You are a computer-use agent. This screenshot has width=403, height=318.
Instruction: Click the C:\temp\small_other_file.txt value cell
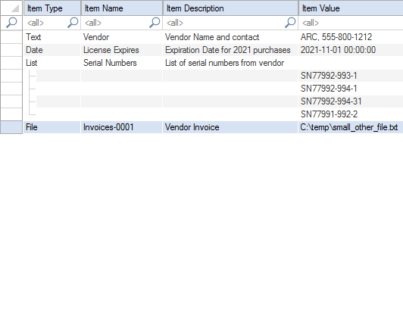351,127
